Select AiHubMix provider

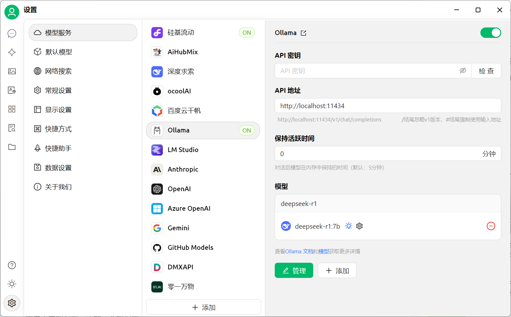pyautogui.click(x=203, y=52)
